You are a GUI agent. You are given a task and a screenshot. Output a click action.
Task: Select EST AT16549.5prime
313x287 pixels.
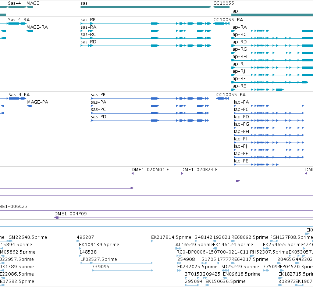point(194,245)
